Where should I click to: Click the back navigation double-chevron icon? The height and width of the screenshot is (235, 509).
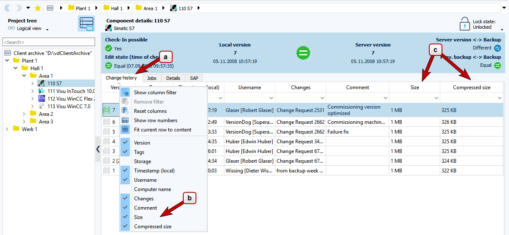pyautogui.click(x=7, y=8)
